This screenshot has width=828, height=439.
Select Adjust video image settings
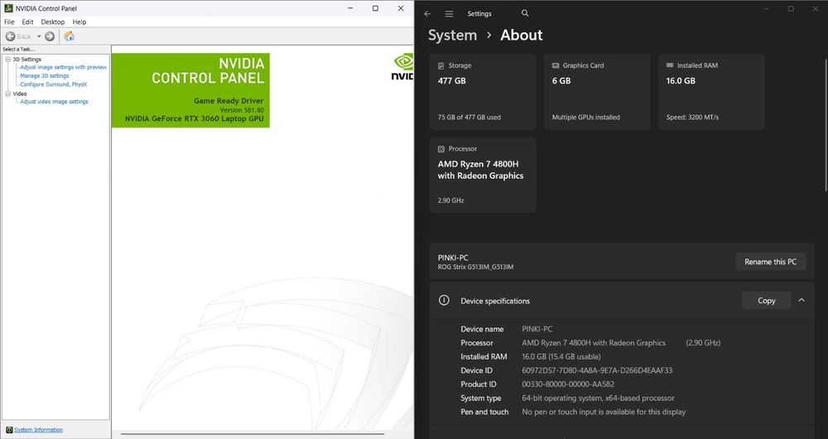(54, 101)
